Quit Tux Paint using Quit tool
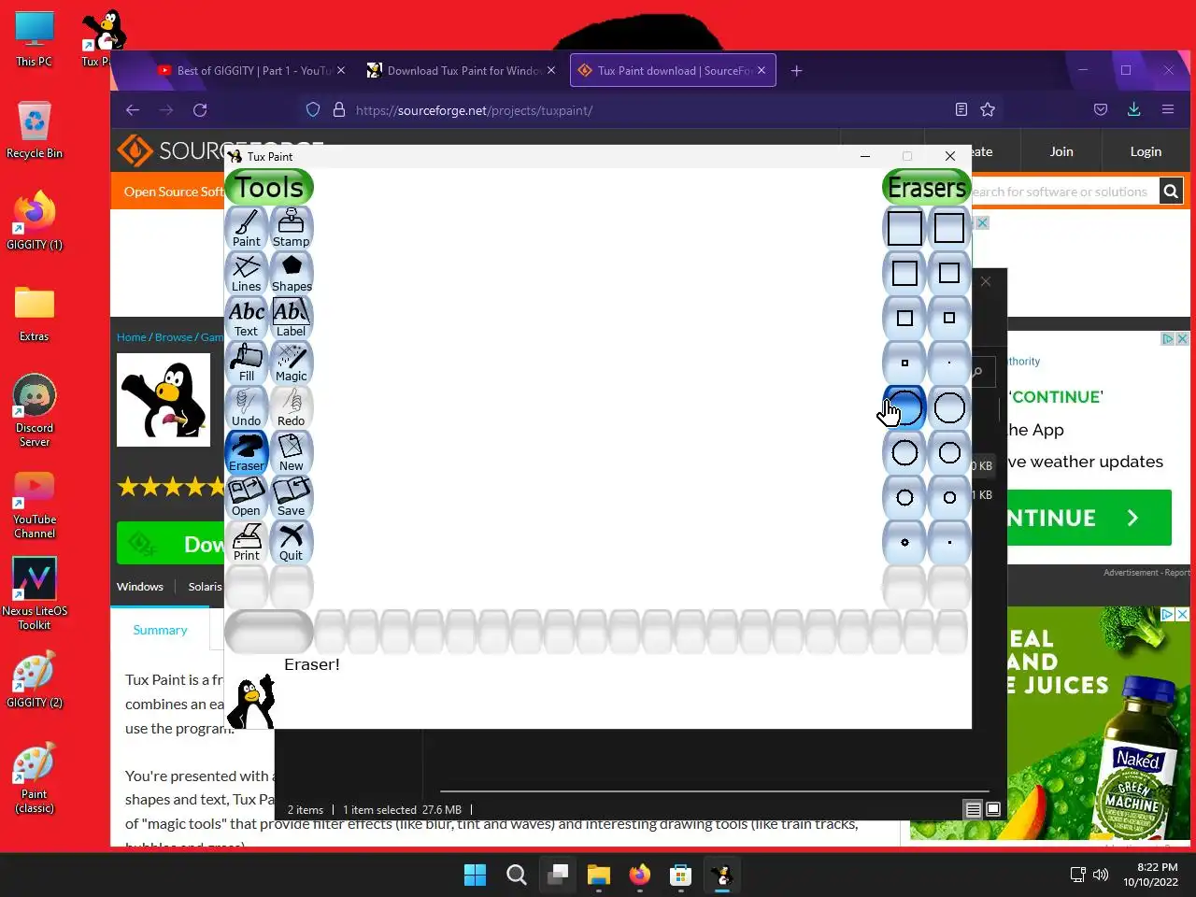Screen dimensions: 1196x897 pos(292,542)
